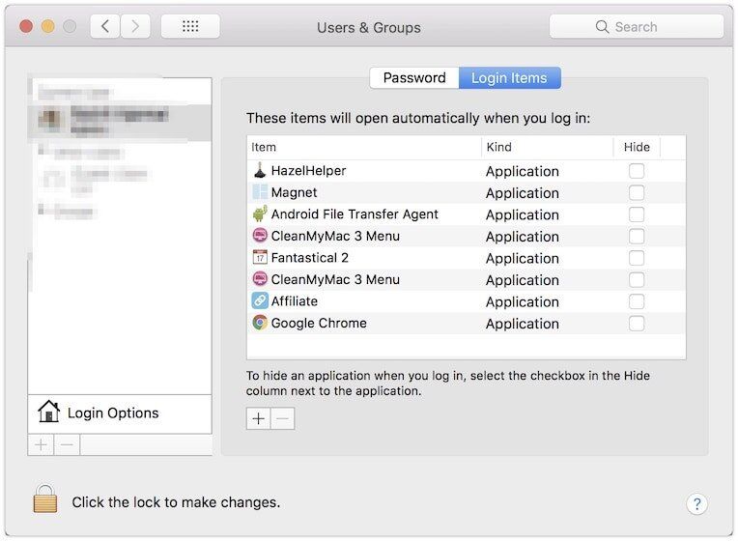Click the Search field
Screen dimensions: 738x541
pyautogui.click(x=637, y=27)
